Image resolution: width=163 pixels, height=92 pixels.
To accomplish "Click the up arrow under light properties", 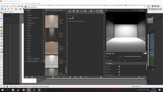I will pyautogui.click(x=144, y=77).
